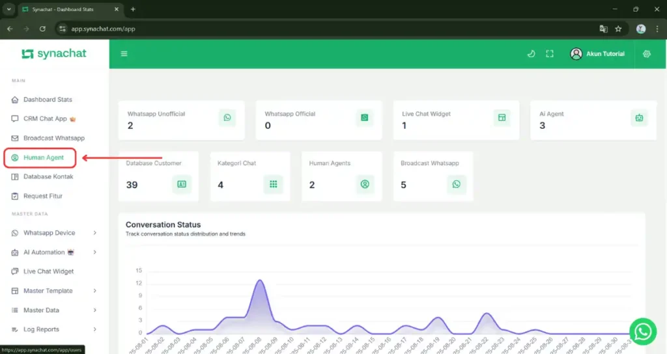Click Broadcast Whatsapp envelope icon
The image size is (667, 354).
click(x=15, y=138)
